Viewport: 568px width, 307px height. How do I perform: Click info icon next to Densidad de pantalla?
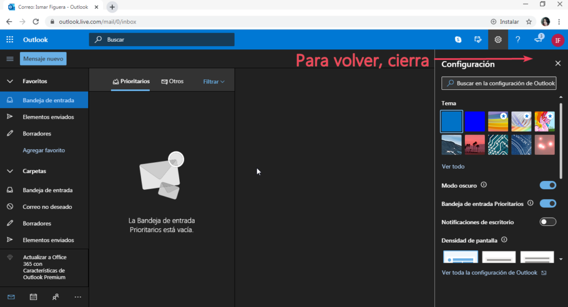(504, 240)
